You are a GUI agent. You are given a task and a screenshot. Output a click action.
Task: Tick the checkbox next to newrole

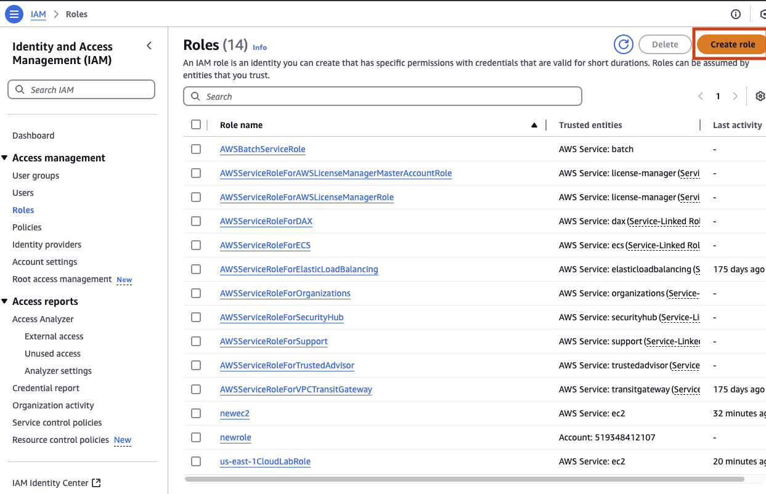196,437
